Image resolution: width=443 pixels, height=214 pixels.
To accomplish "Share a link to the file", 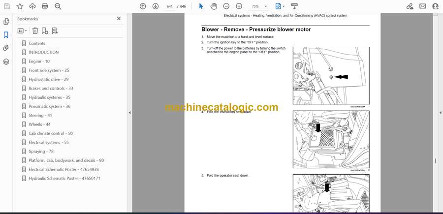I will click(x=410, y=6).
